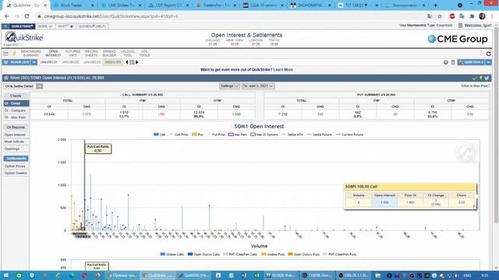Toggle the Call series legend swatch
The image size is (499, 280).
click(x=156, y=135)
